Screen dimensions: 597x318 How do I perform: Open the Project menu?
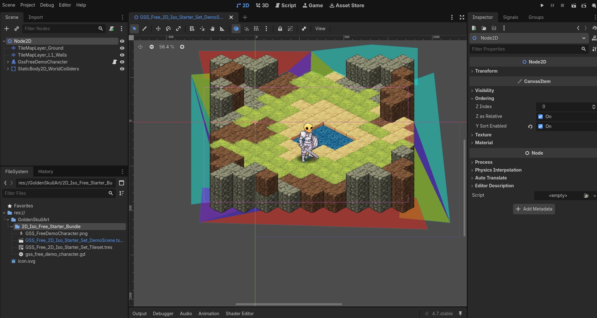point(28,5)
